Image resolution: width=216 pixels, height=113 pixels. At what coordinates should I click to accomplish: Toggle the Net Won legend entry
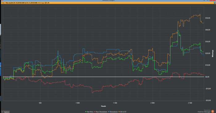[89, 112]
